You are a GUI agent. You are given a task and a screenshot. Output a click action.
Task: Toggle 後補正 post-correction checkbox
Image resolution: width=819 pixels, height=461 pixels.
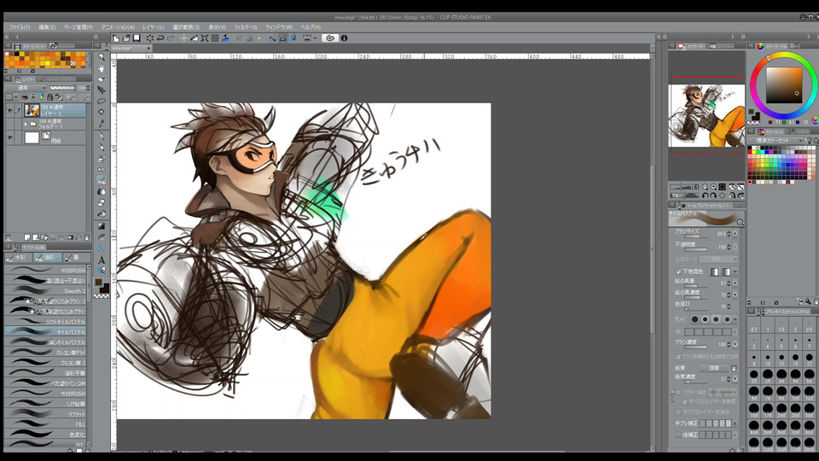(678, 435)
